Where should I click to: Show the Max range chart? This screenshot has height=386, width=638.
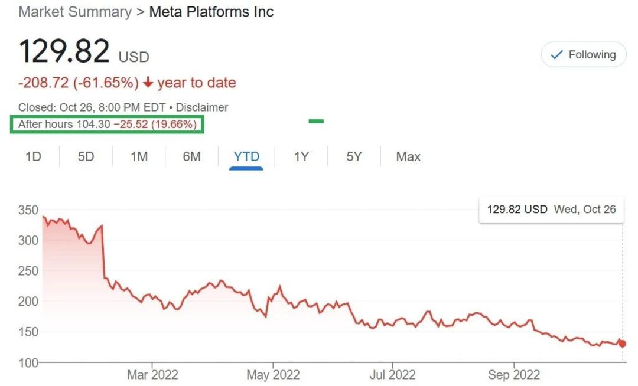pyautogui.click(x=408, y=156)
